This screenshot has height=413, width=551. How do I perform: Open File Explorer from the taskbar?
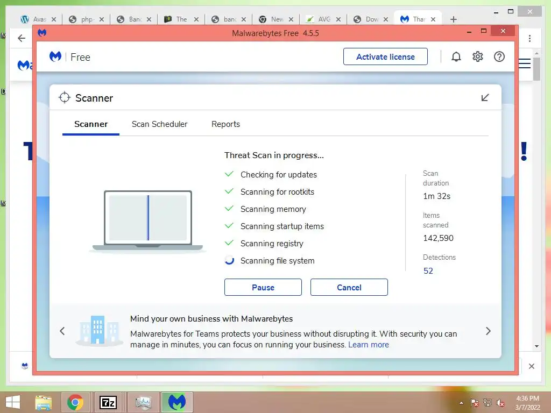(43, 402)
